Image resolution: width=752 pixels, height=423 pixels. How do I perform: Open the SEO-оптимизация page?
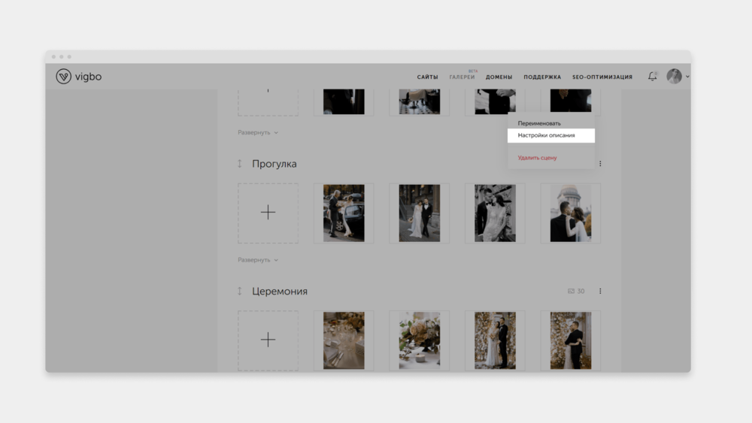(x=602, y=77)
